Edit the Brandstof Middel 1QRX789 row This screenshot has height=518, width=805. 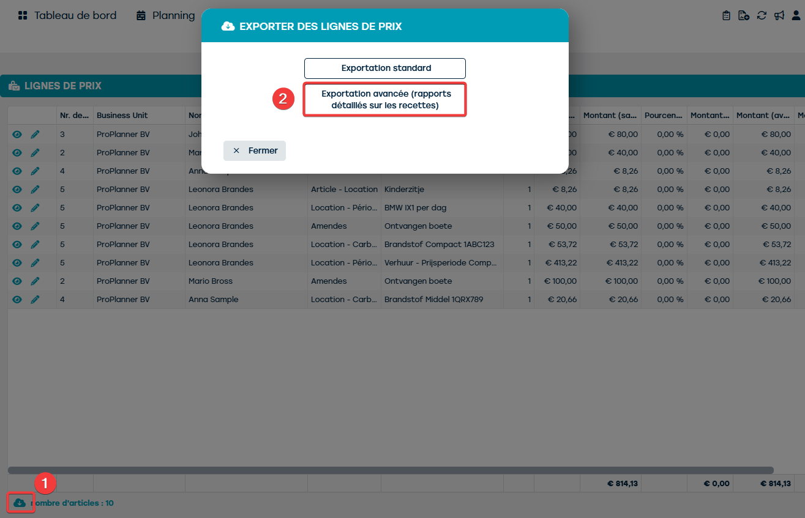35,300
